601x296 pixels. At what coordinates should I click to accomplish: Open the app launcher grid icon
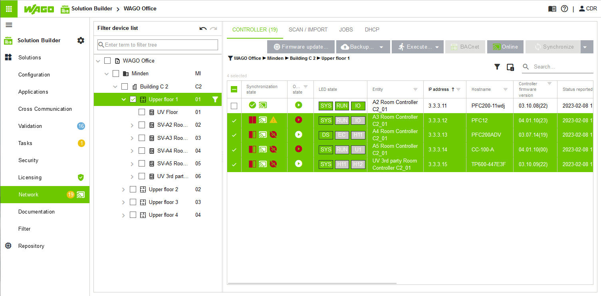click(x=9, y=9)
